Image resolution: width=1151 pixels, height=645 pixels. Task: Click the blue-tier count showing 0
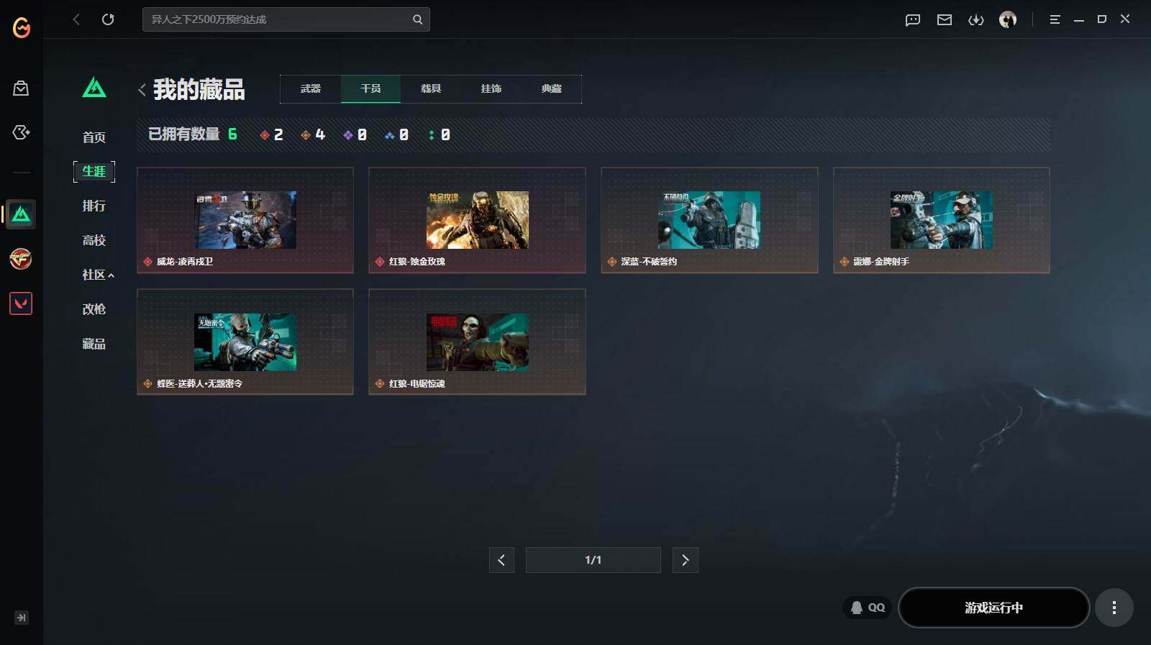pyautogui.click(x=396, y=135)
